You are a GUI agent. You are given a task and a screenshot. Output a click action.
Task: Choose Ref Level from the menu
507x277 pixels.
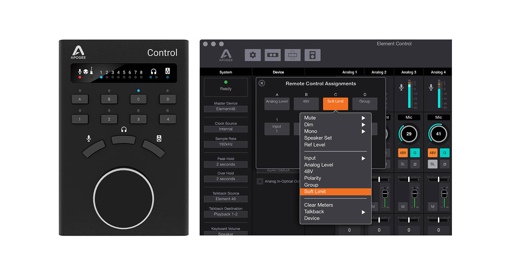(335, 145)
